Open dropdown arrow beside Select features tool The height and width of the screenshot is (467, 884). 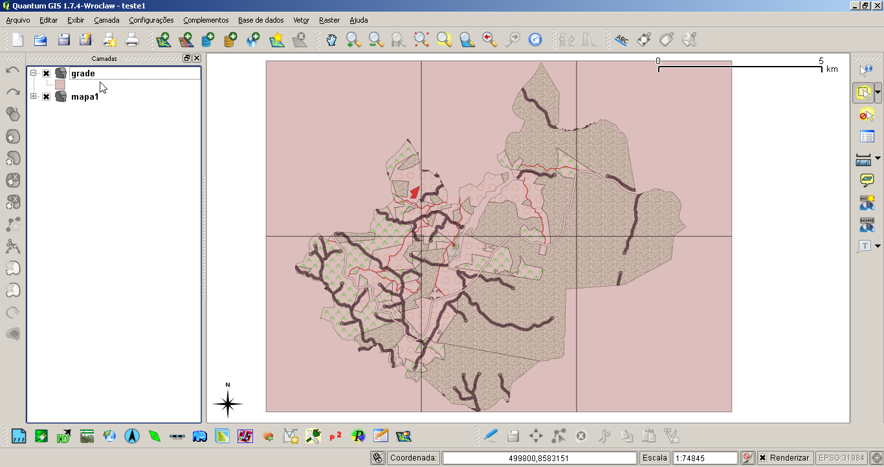point(878,92)
